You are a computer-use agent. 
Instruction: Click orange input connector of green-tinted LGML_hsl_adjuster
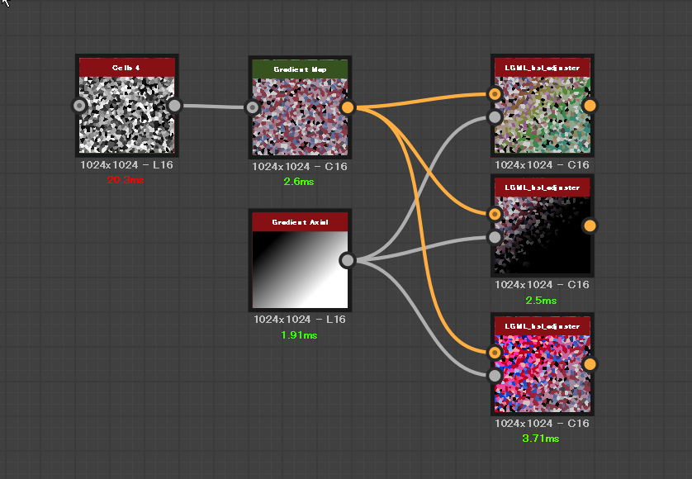click(x=495, y=94)
